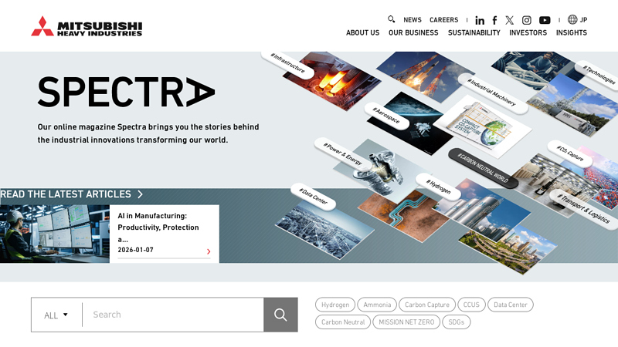The height and width of the screenshot is (347, 618).
Task: Open the Compact CO2 Capture System image
Action: [x=483, y=126]
